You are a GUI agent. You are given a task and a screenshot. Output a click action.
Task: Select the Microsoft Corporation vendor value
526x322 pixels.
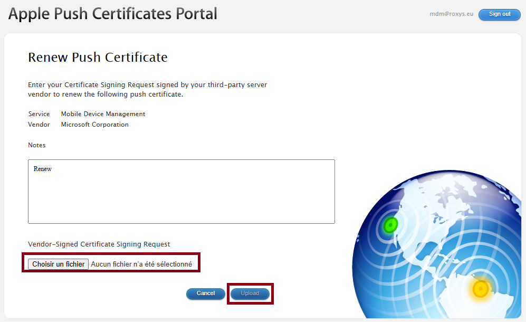pyautogui.click(x=94, y=125)
